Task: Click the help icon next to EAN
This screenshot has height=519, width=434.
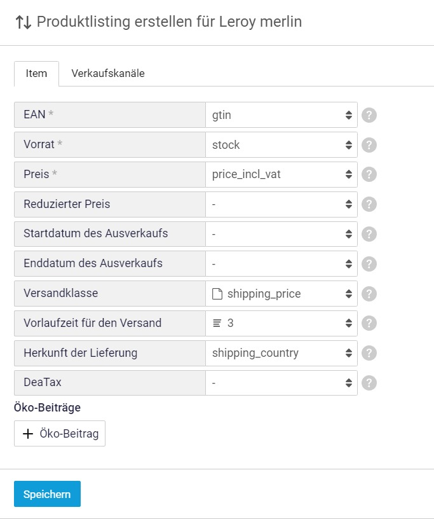Action: tap(369, 115)
